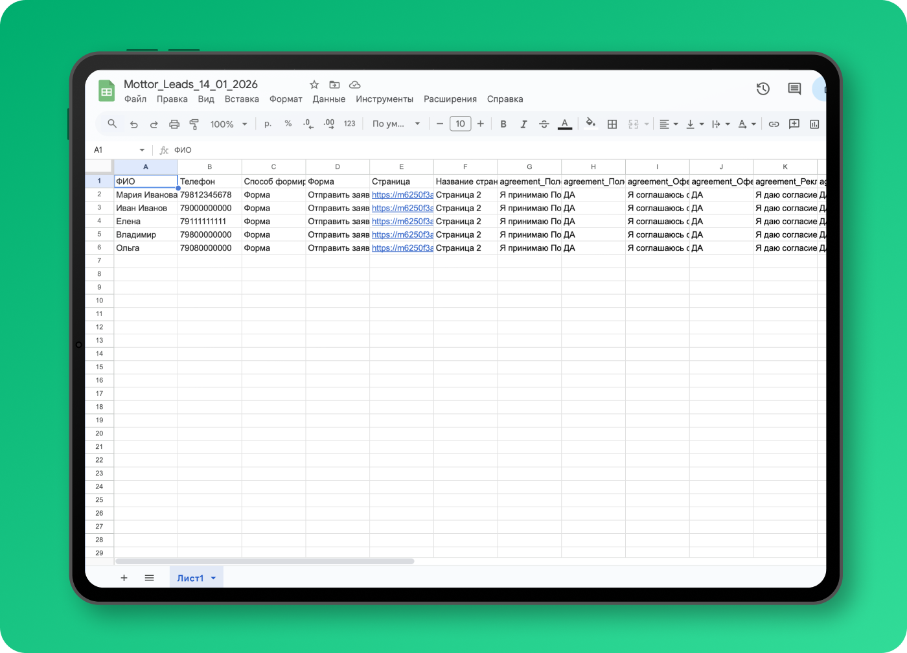
Task: Star the Mottor_Leads document
Action: [x=314, y=85]
